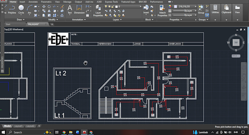Viewport: 249px width, 135px height.
Task: Select the Text annotation tool
Action: [x=70, y=9]
